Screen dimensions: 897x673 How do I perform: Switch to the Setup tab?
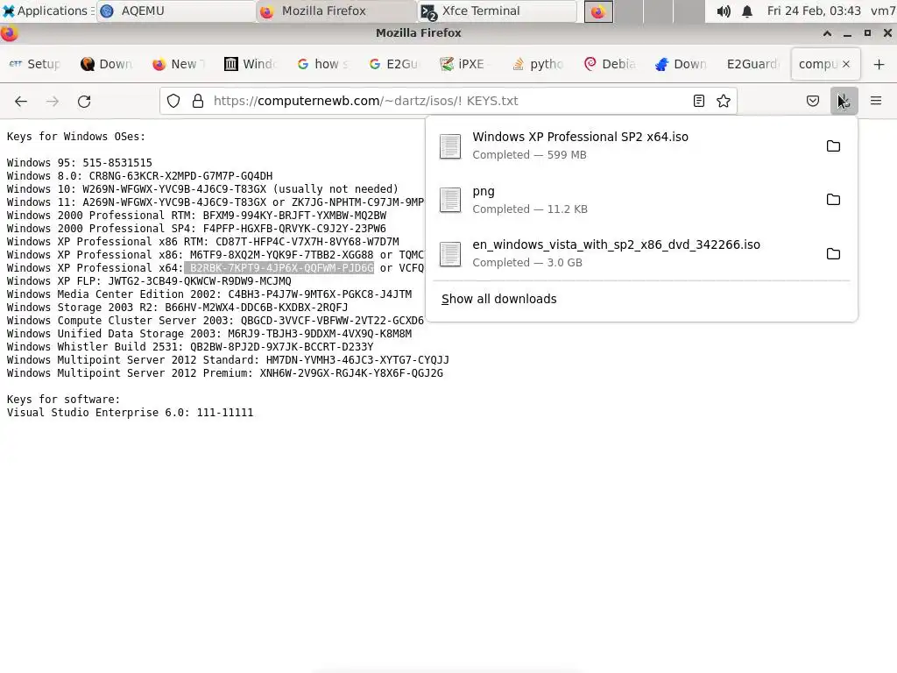[x=34, y=64]
